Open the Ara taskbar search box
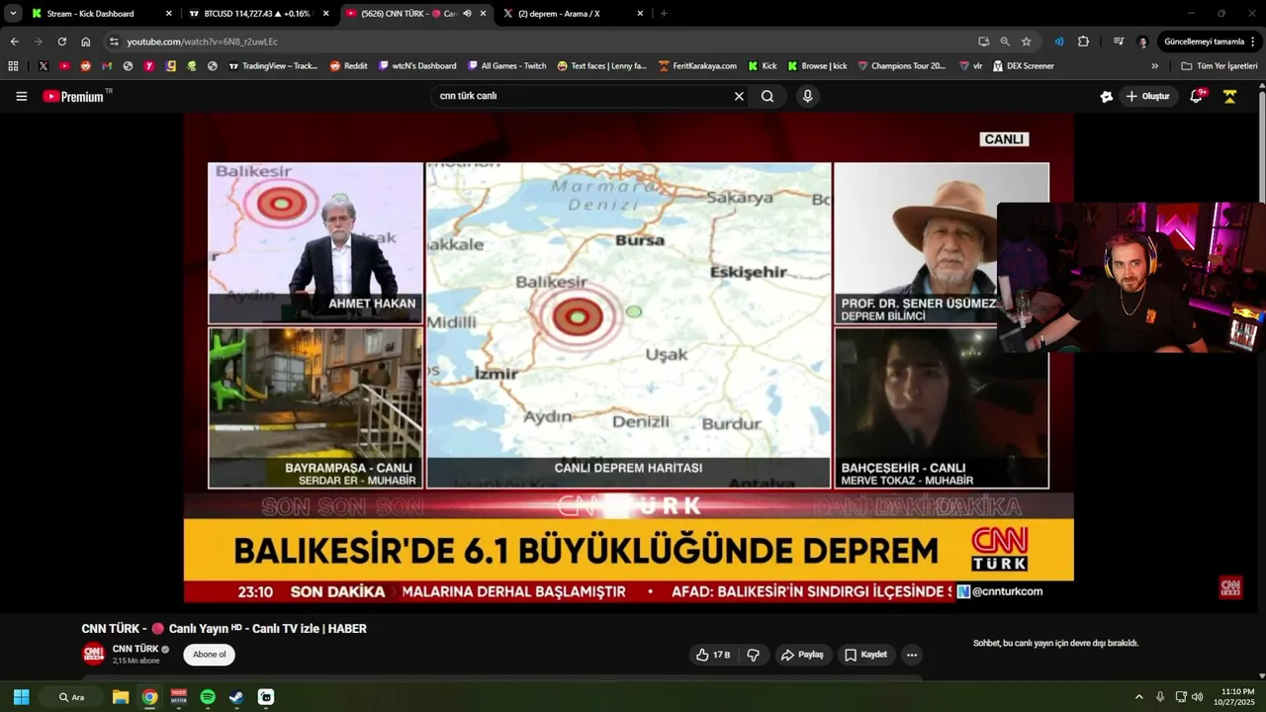The width and height of the screenshot is (1266, 712). point(72,697)
